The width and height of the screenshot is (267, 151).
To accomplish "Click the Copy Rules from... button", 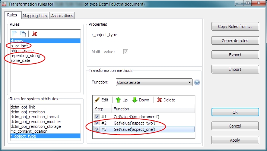I will tap(235, 26).
